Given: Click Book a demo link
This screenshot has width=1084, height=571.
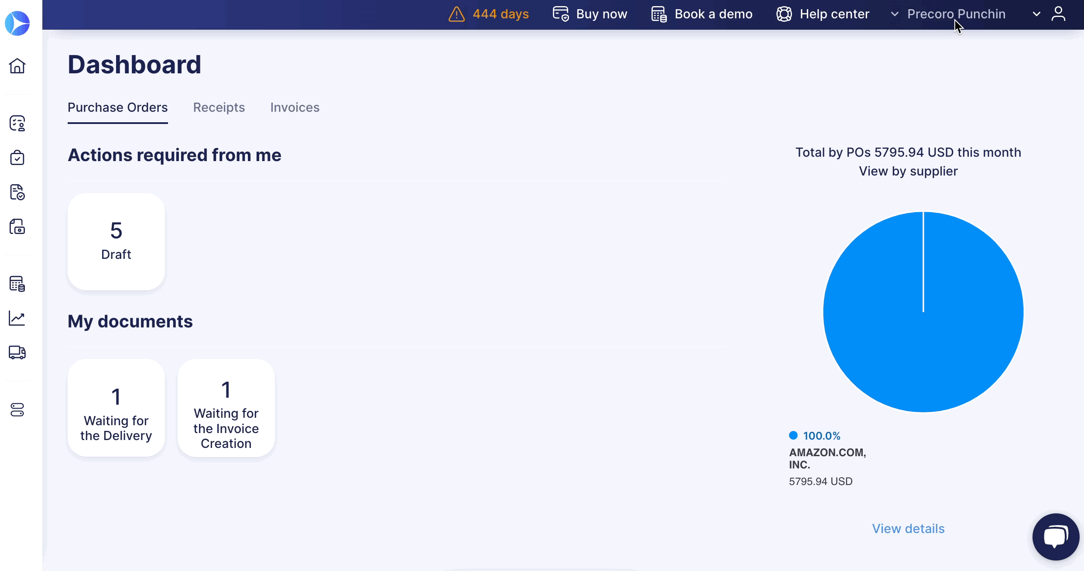Looking at the screenshot, I should pyautogui.click(x=714, y=14).
